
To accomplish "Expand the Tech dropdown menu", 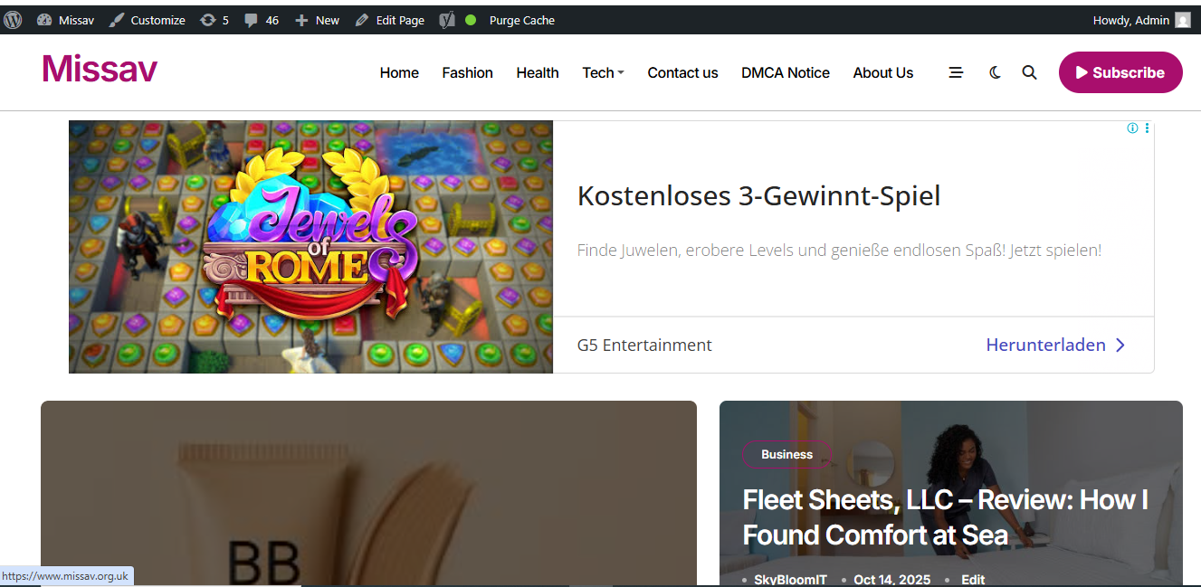I will (x=603, y=72).
